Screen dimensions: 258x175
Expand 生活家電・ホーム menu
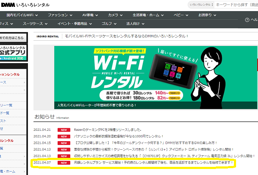[x=148, y=15]
